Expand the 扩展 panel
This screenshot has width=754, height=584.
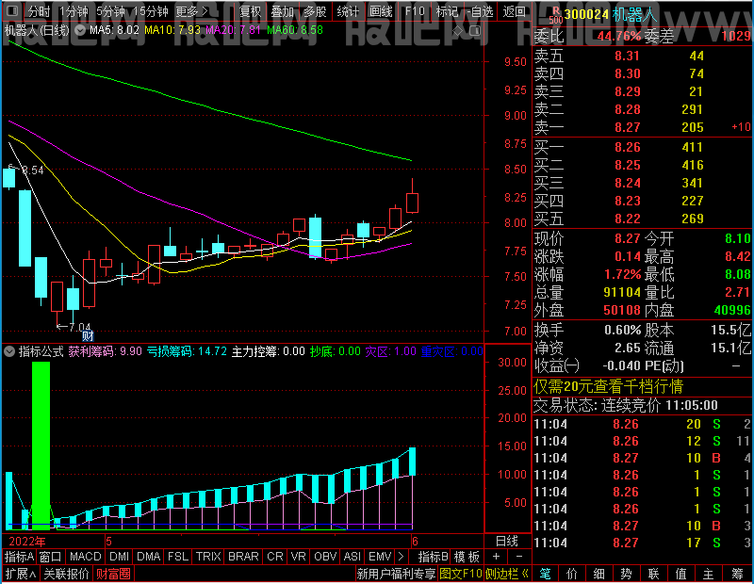(21, 574)
